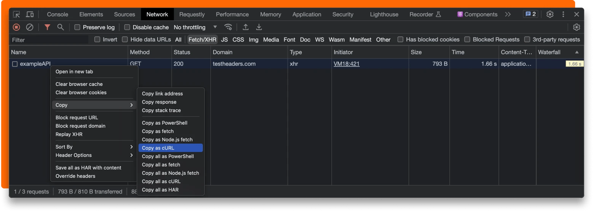Show more tabs chevron

508,14
